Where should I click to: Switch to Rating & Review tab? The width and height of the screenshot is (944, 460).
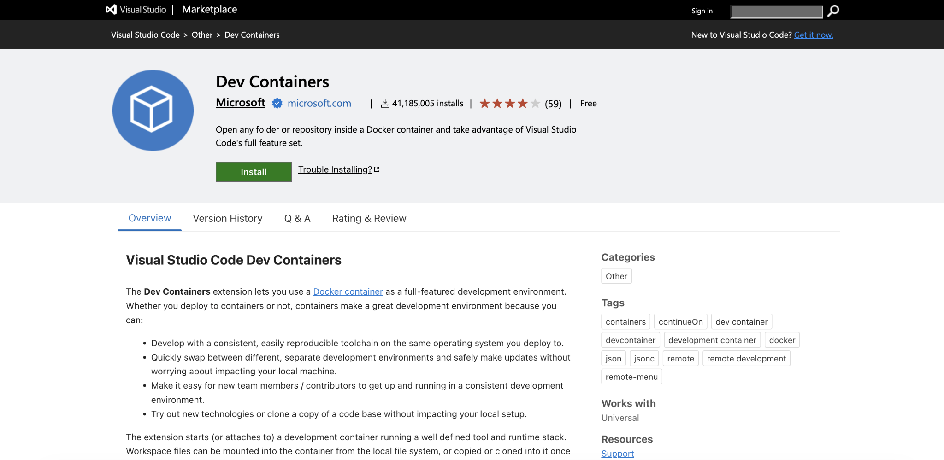coord(369,218)
